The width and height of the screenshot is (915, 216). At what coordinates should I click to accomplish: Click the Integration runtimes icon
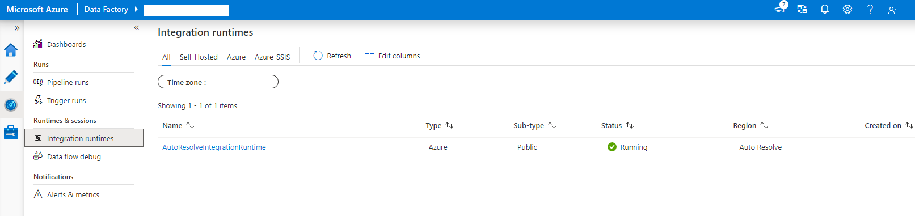point(38,138)
